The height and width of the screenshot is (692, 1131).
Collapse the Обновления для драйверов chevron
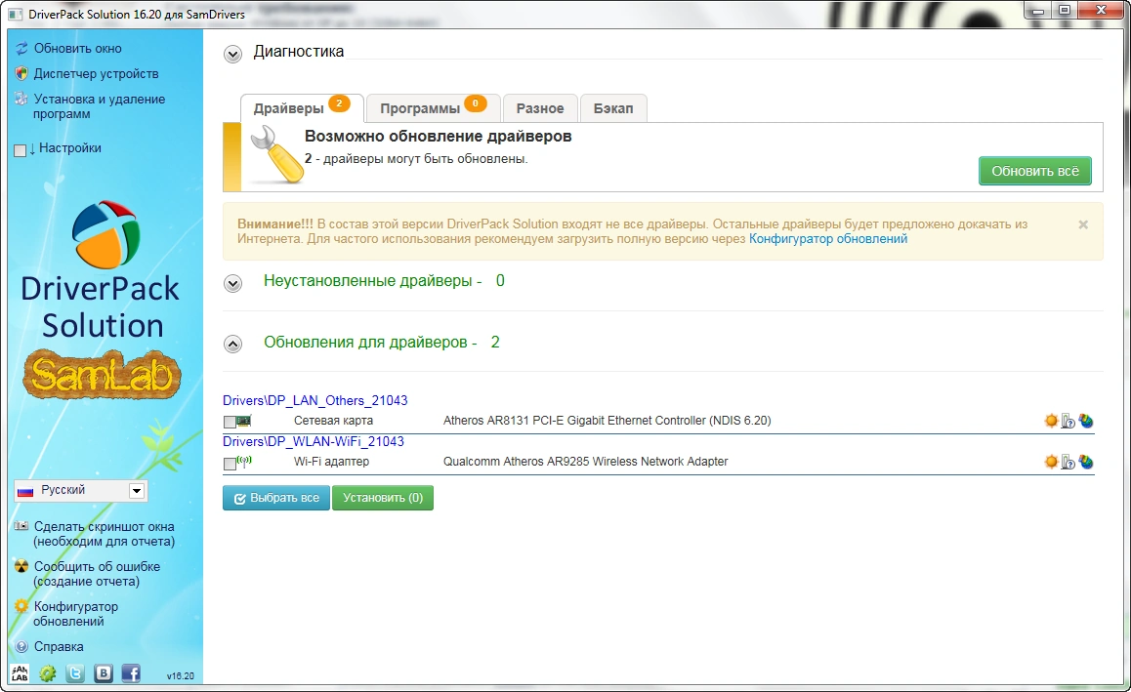(232, 345)
